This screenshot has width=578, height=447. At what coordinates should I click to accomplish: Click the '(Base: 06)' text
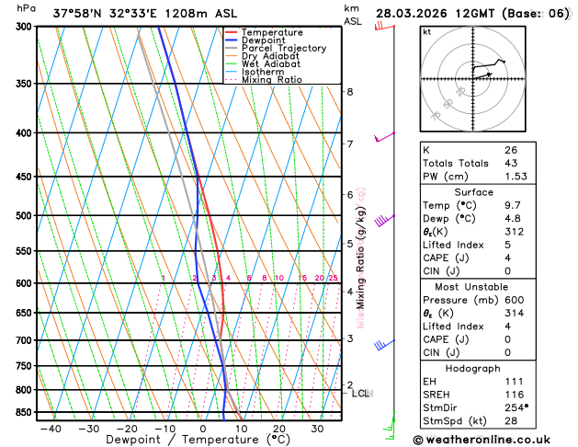point(536,14)
